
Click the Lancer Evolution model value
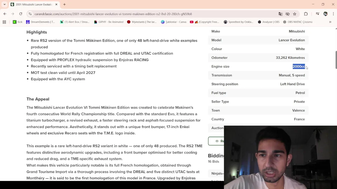coord(292,40)
